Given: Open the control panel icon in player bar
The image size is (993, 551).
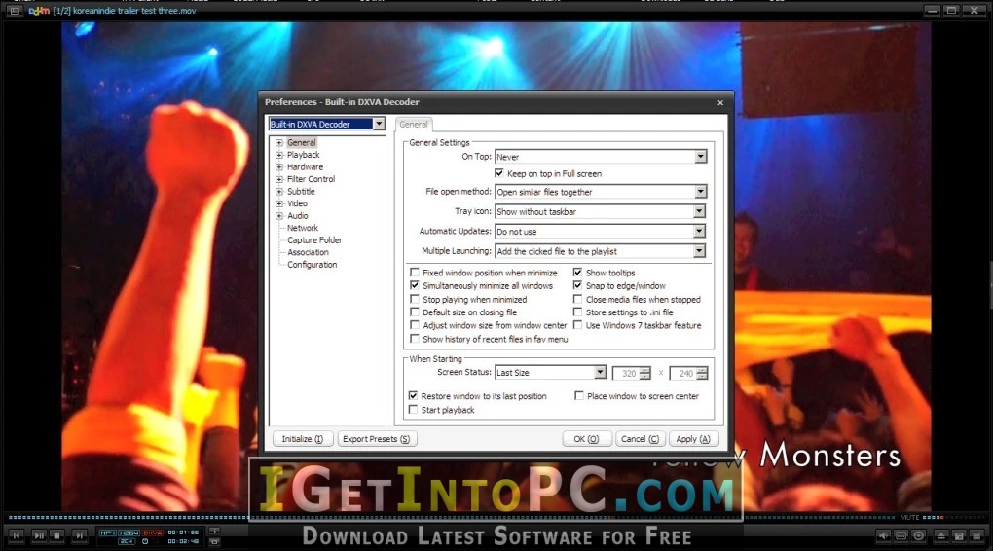Looking at the screenshot, I should click(x=960, y=535).
